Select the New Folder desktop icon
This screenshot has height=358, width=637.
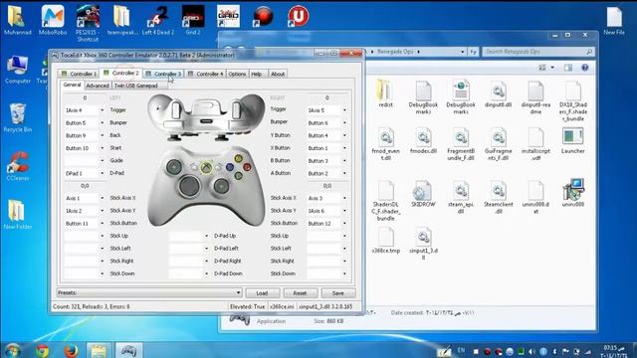click(x=18, y=215)
